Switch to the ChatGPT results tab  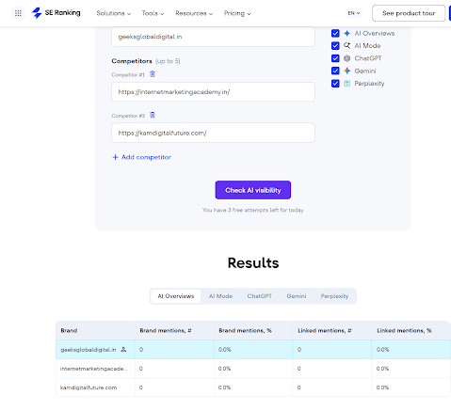pos(260,296)
